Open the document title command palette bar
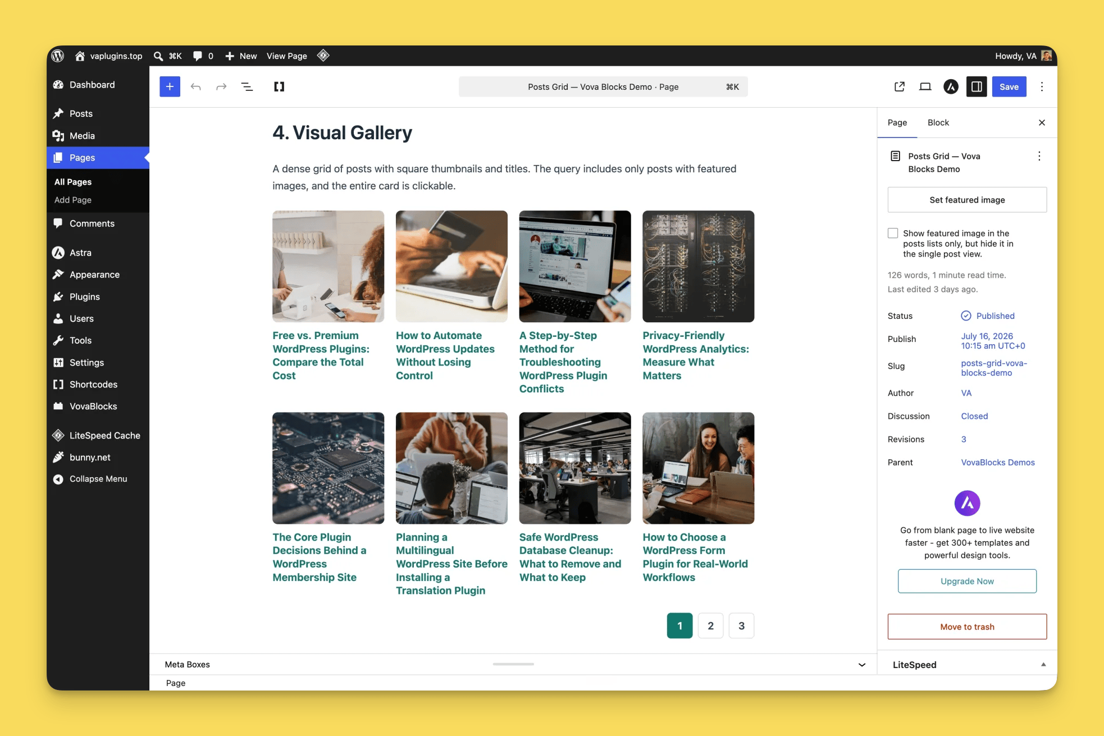Screen dimensions: 1104x736 click(x=603, y=86)
